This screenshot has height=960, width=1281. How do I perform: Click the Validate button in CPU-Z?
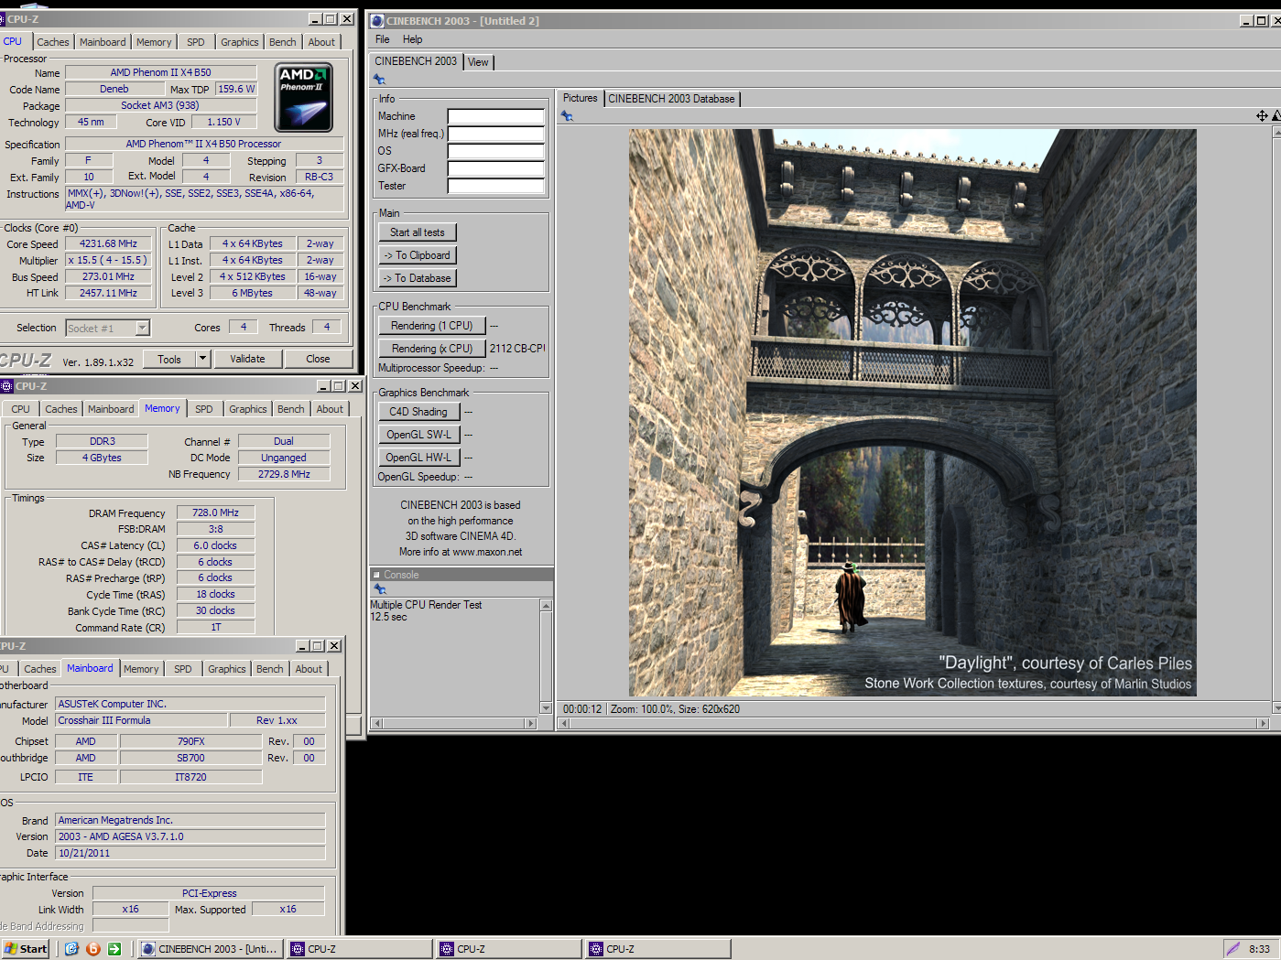coord(247,359)
